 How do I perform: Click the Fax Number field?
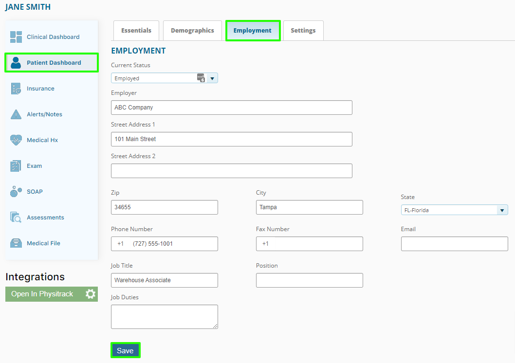click(x=310, y=244)
